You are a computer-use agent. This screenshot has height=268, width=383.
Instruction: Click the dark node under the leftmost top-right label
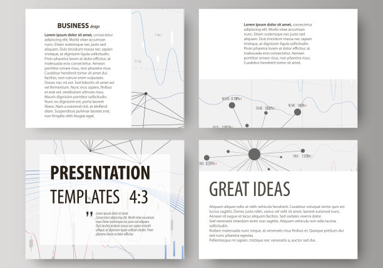pos(232,106)
